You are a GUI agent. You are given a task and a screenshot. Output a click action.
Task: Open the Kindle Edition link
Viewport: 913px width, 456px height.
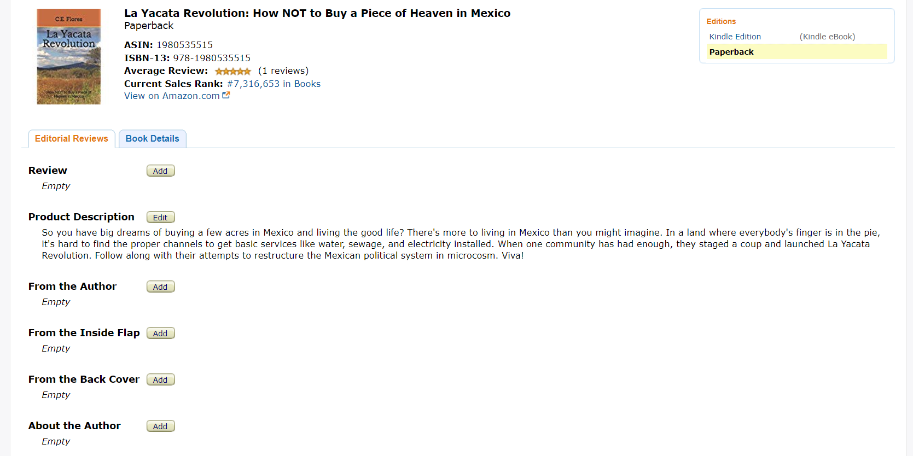tap(735, 37)
